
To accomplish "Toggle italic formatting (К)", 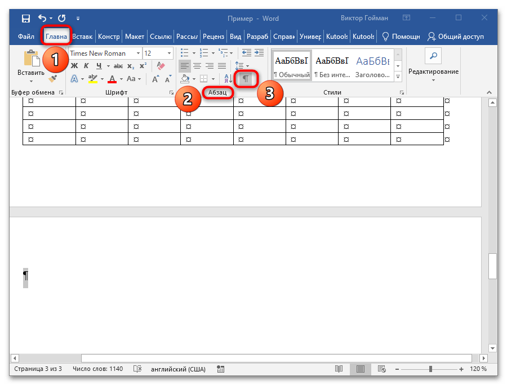I will tap(86, 66).
